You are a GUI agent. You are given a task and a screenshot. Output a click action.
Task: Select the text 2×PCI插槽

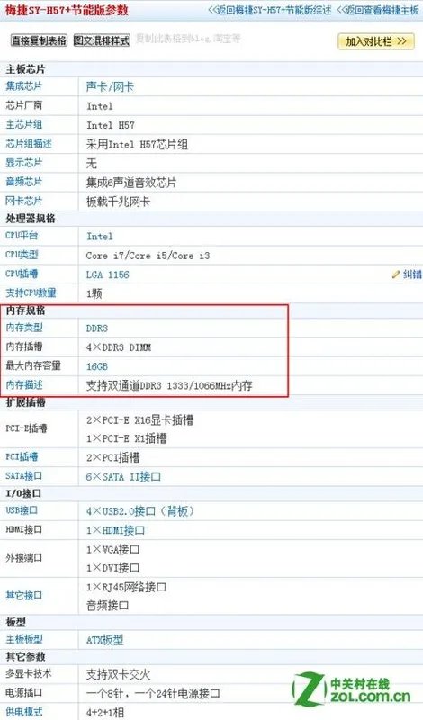[x=113, y=458]
